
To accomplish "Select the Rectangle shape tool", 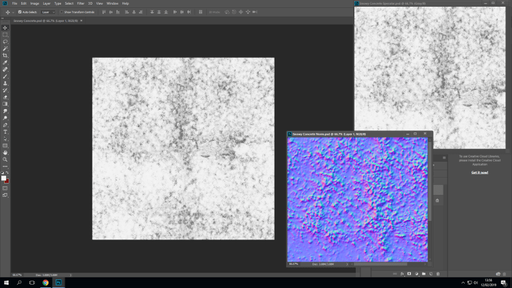I will coord(5,146).
